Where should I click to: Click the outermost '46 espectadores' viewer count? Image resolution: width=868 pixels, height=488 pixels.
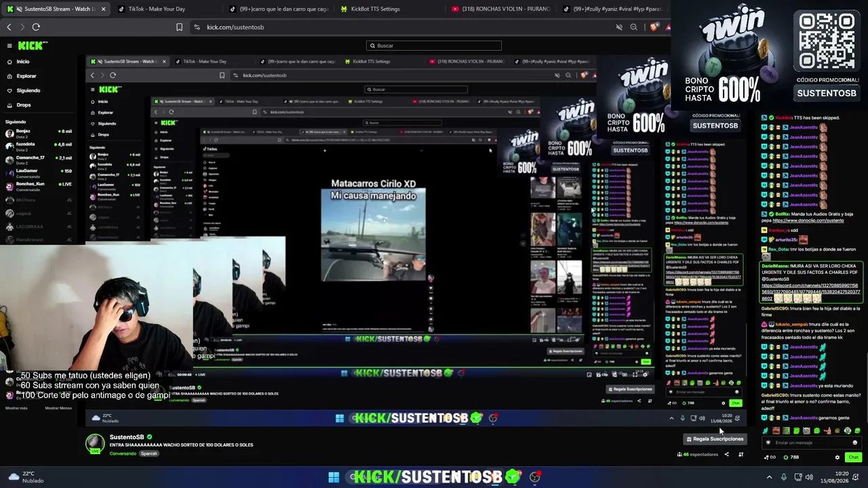pos(698,455)
